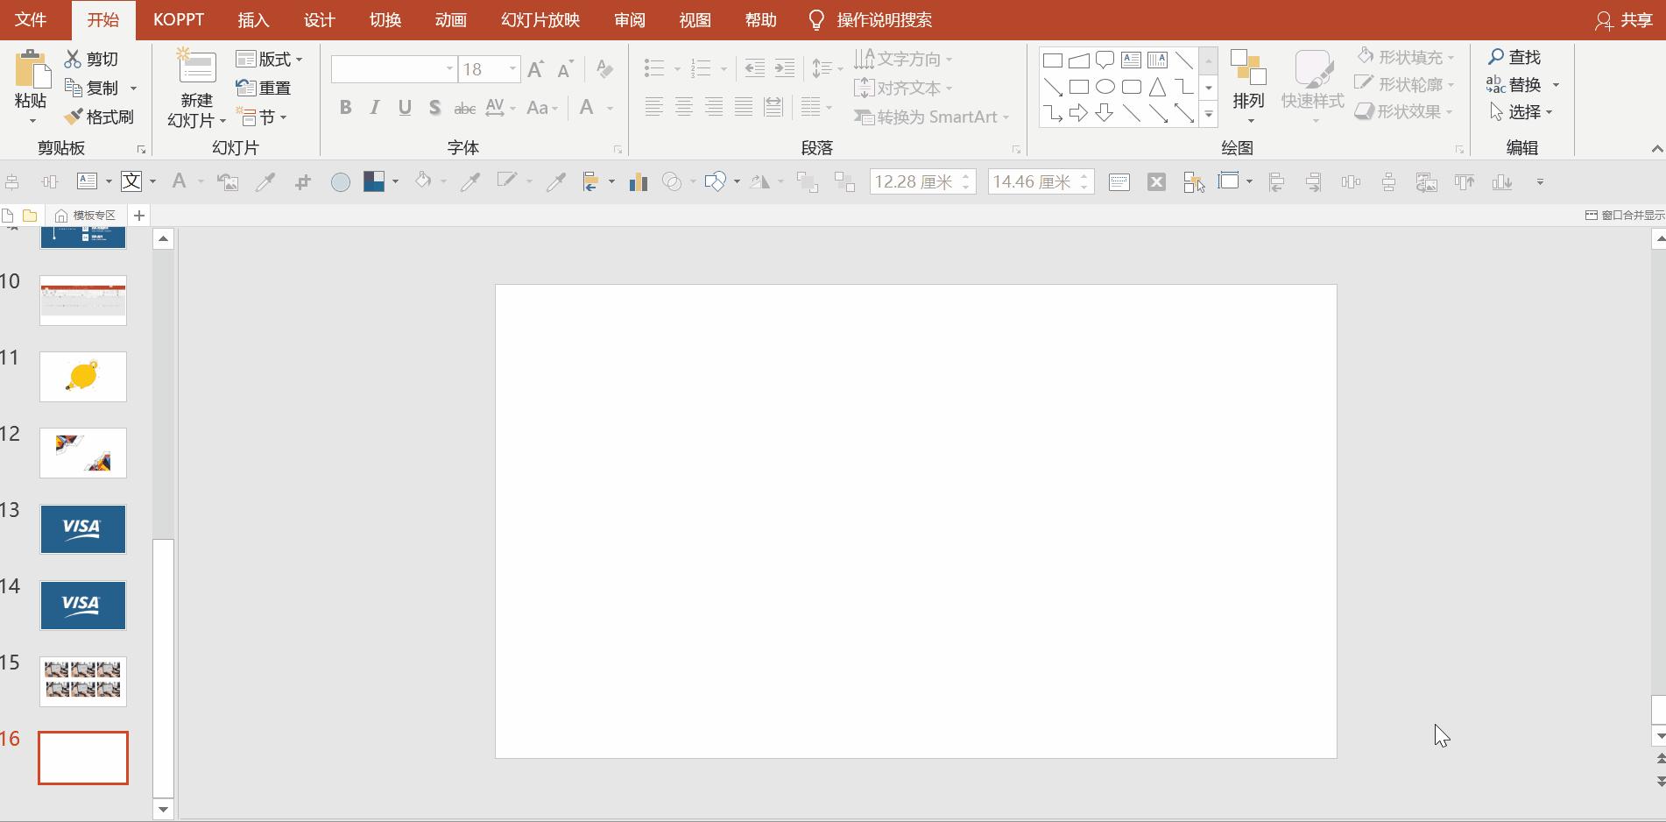Select slide 13 VISA thumbnail

point(83,529)
